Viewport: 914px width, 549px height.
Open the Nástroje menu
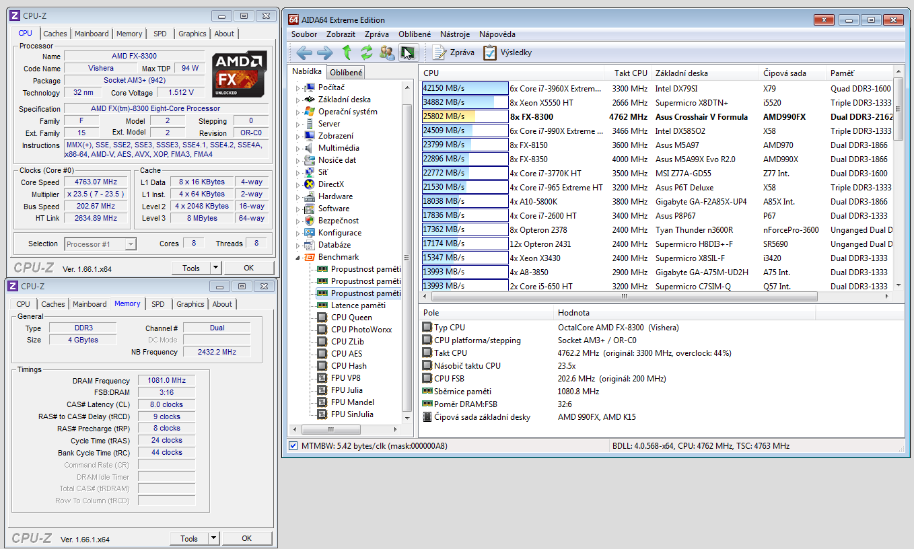pyautogui.click(x=455, y=34)
